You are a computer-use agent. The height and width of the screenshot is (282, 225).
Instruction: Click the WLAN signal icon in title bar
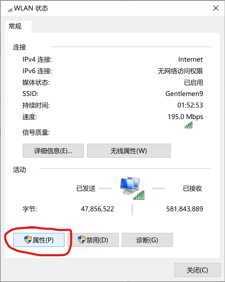(x=10, y=10)
